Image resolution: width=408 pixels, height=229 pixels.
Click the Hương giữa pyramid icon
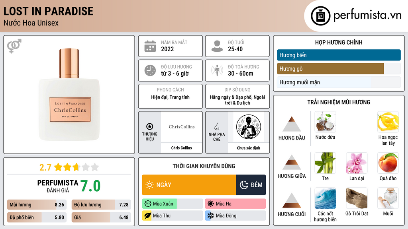(292, 162)
